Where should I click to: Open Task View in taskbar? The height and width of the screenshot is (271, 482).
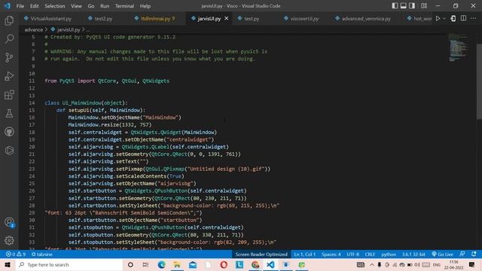coord(145,264)
